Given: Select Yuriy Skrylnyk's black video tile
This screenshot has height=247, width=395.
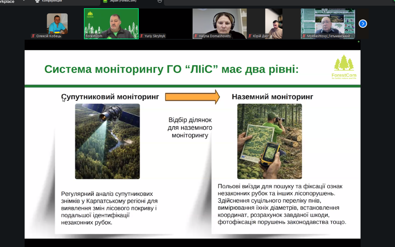Looking at the screenshot, I should coord(165,22).
